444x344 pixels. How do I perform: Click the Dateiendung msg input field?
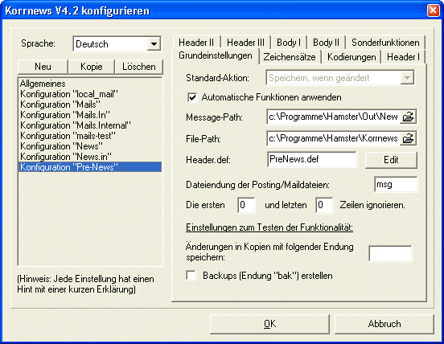[396, 184]
